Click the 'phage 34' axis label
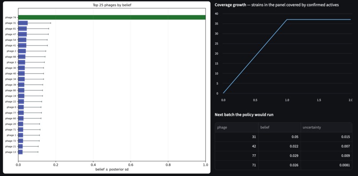This screenshot has height=176, width=358. tap(11, 79)
